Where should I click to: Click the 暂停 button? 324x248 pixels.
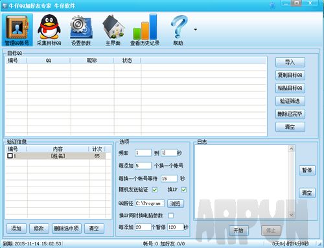[x=307, y=170]
